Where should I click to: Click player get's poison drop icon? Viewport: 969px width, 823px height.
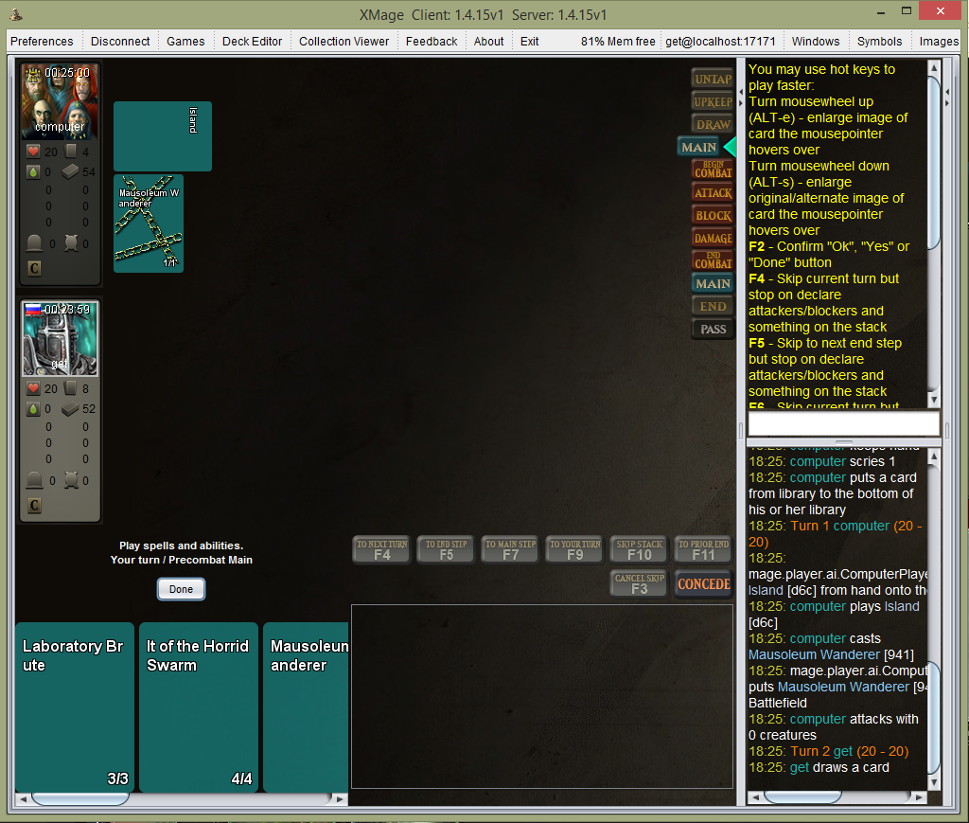pos(33,409)
